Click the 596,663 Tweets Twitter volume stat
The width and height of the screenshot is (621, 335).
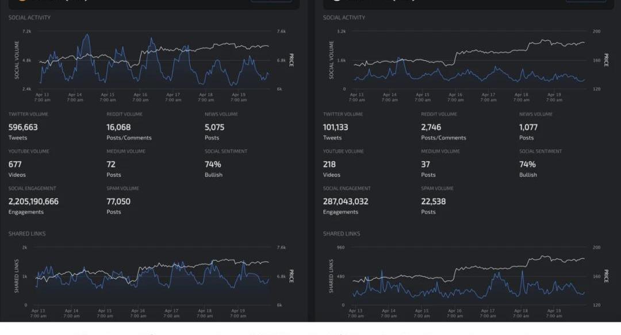23,127
